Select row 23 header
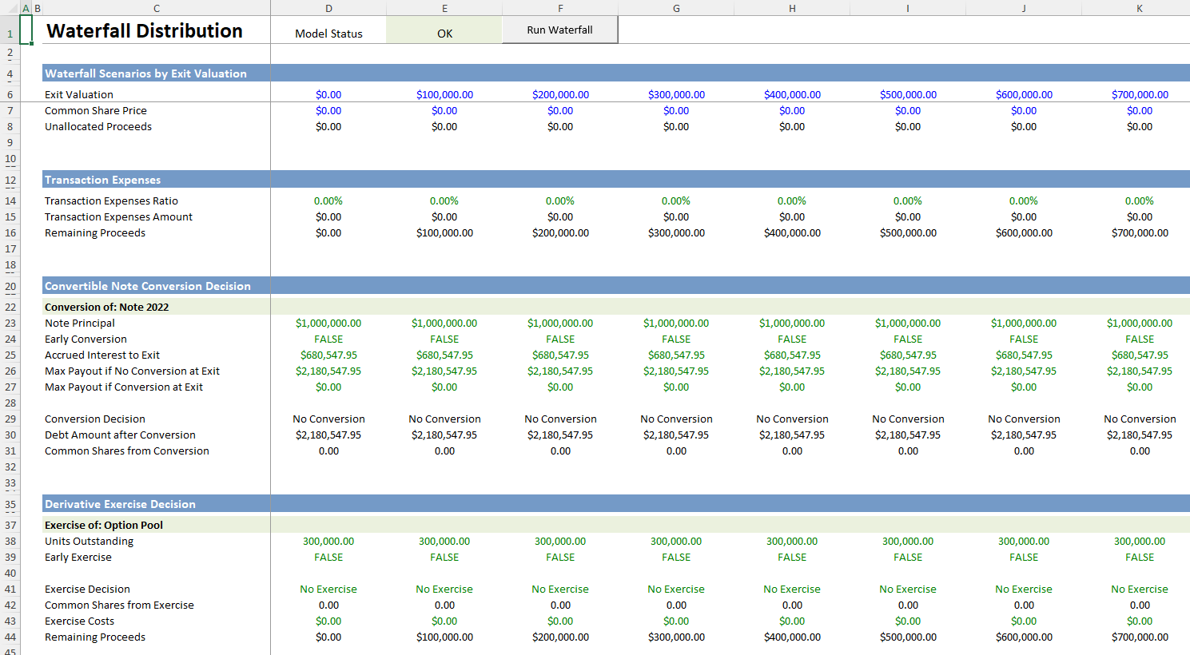Image resolution: width=1190 pixels, height=655 pixels. 10,324
